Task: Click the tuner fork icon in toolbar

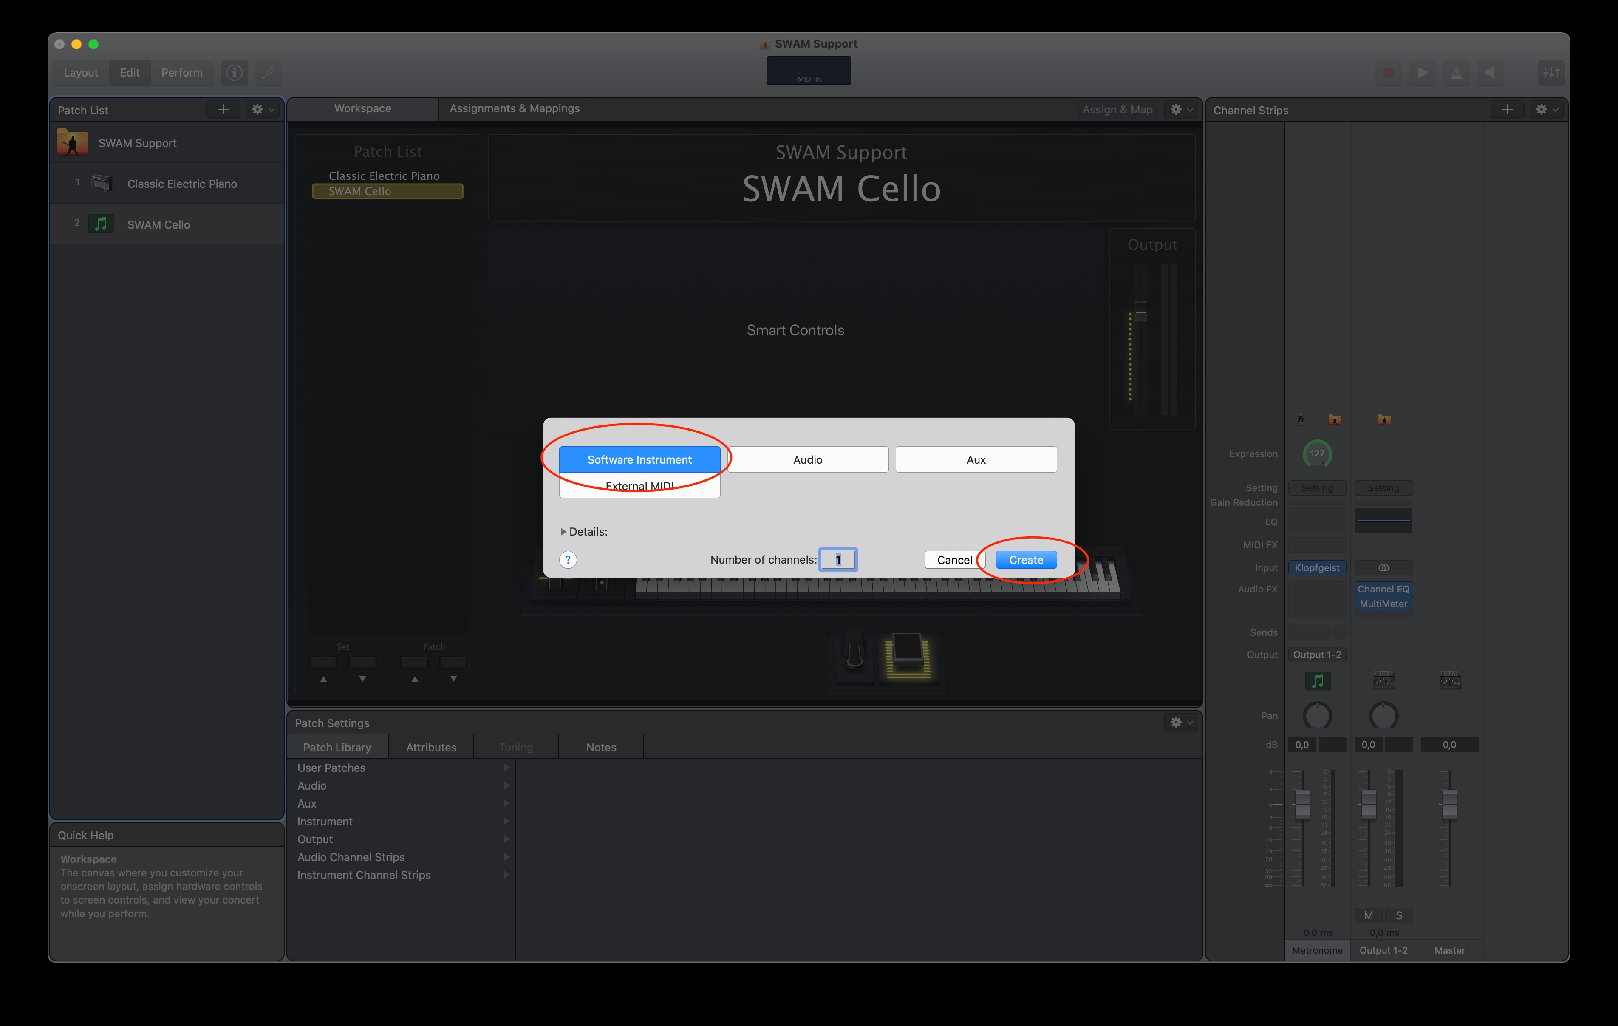Action: 268,73
